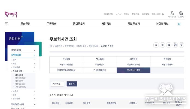
Task: Open the hamburger all-menu icon
Action: (7, 24)
